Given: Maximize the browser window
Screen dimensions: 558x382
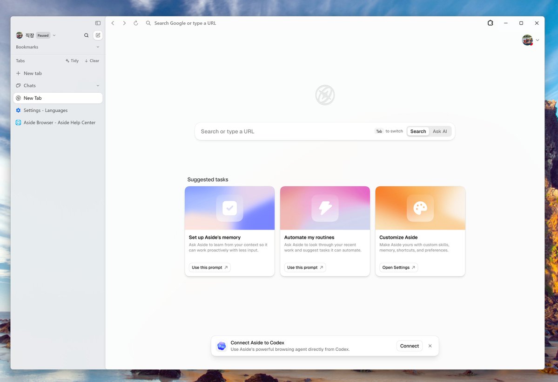Looking at the screenshot, I should 521,23.
